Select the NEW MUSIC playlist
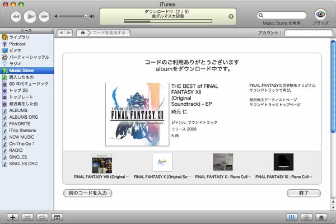Screen dimensions: 336x224 click(27, 137)
